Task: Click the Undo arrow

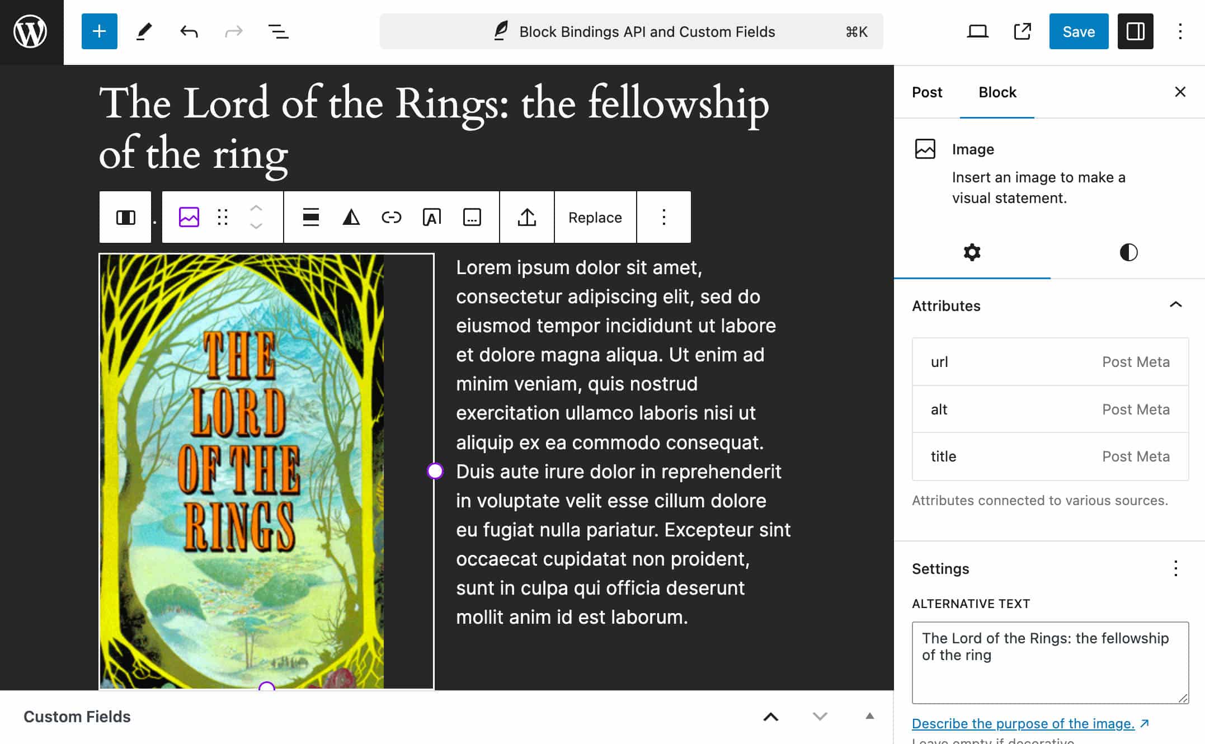Action: point(189,31)
